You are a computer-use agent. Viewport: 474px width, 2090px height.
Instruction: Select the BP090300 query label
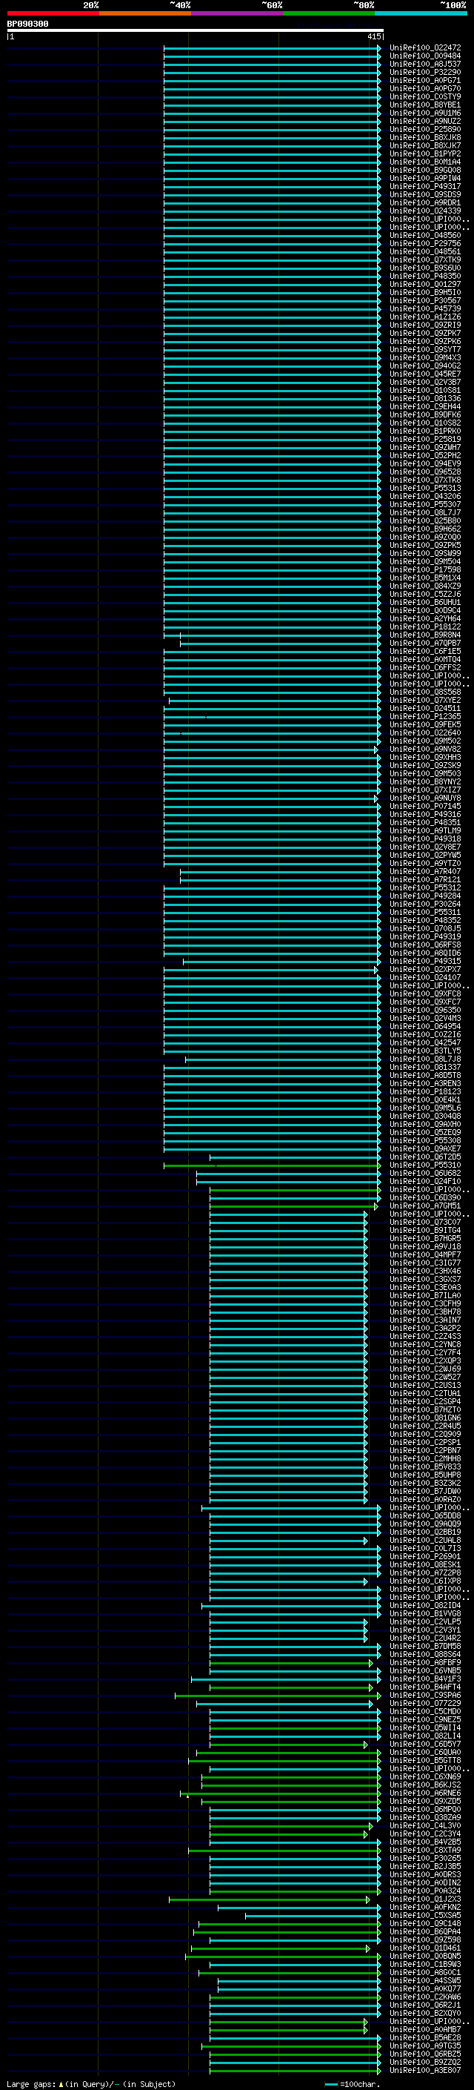click(27, 24)
